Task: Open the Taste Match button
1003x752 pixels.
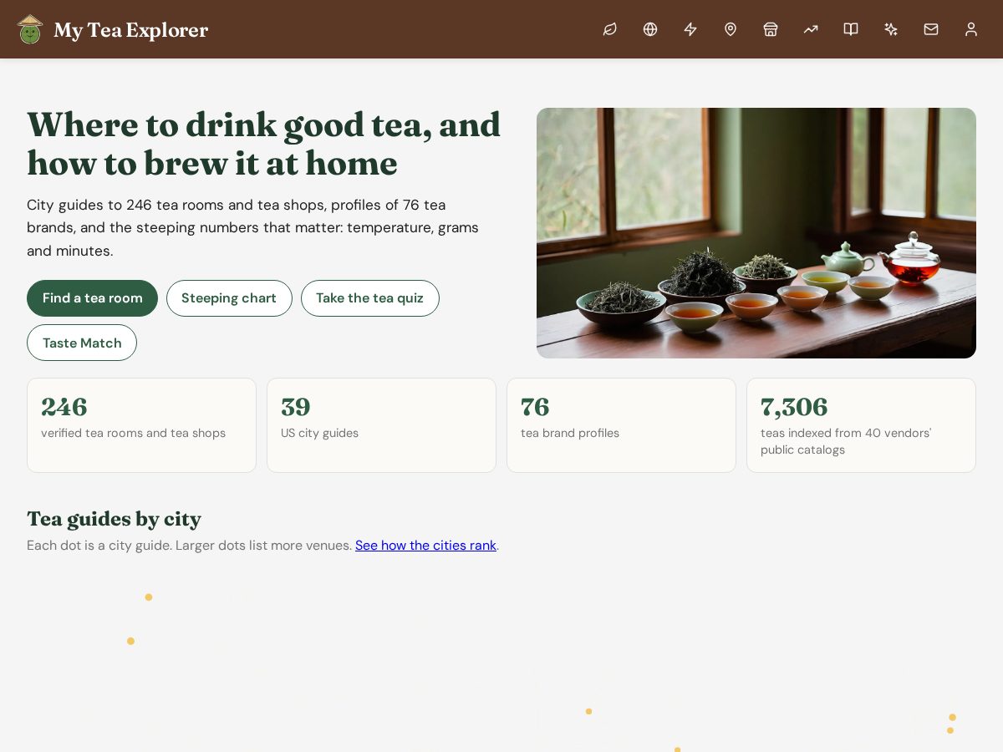Action: point(82,343)
